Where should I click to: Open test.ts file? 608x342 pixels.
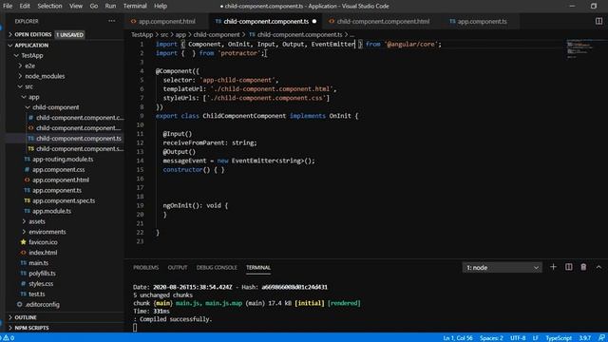(37, 294)
